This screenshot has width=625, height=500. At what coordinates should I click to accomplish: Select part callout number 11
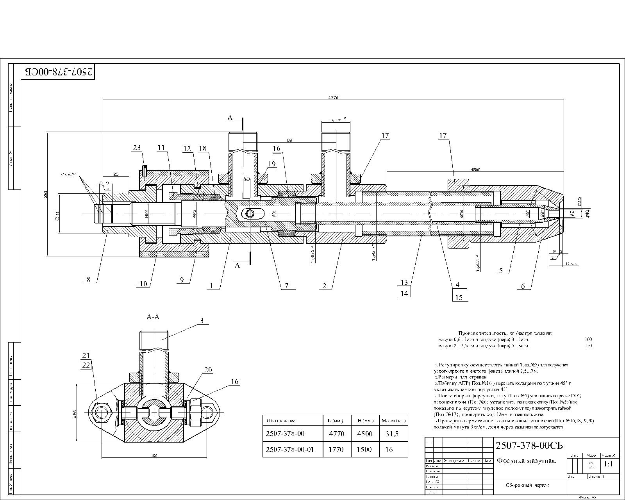[x=161, y=147]
